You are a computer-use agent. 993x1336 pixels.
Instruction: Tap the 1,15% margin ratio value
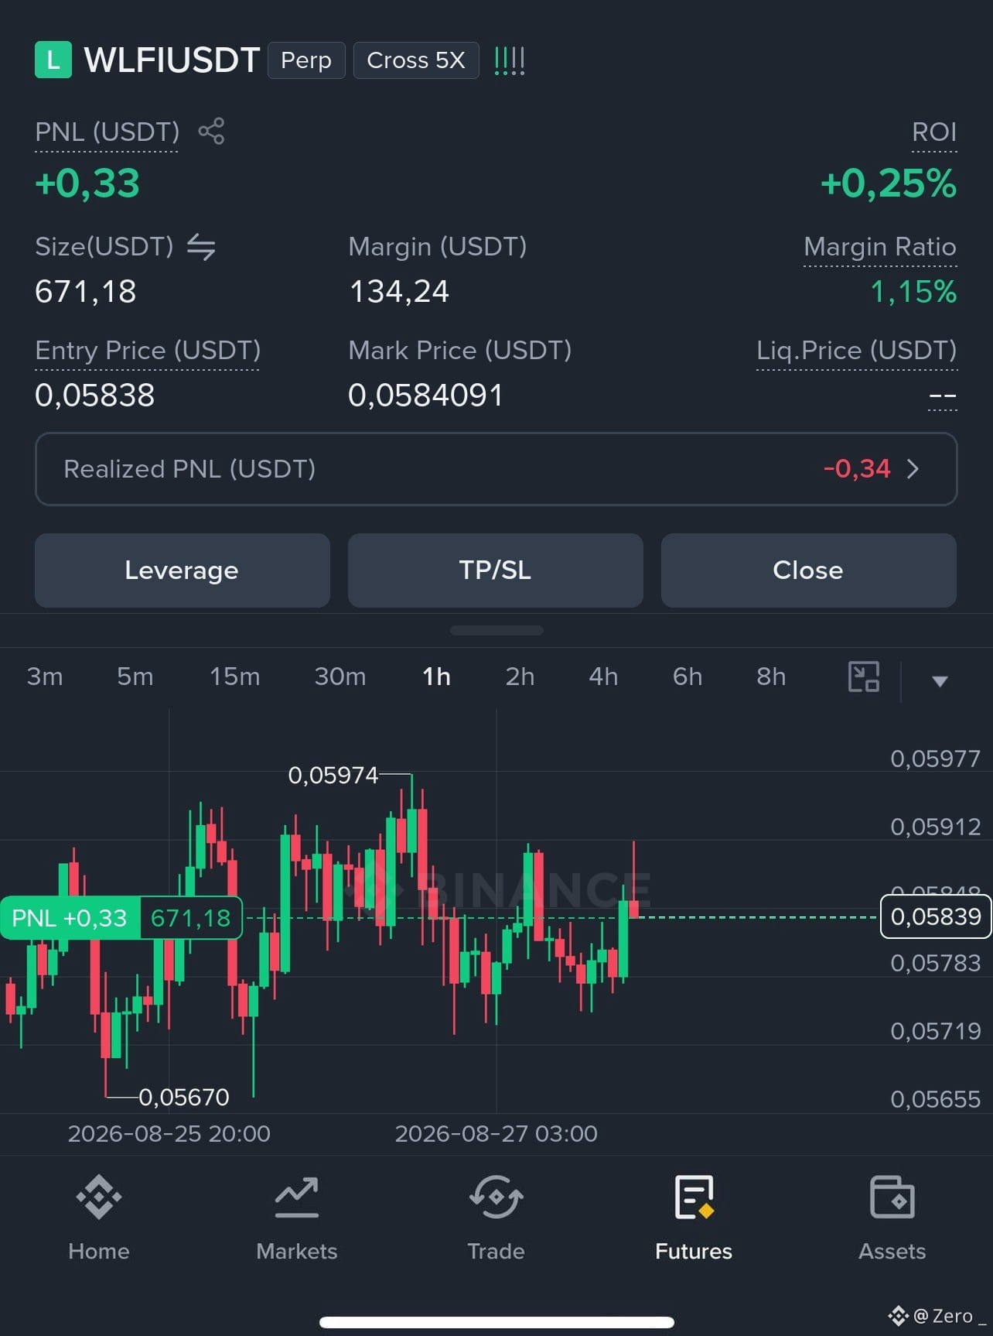point(913,292)
